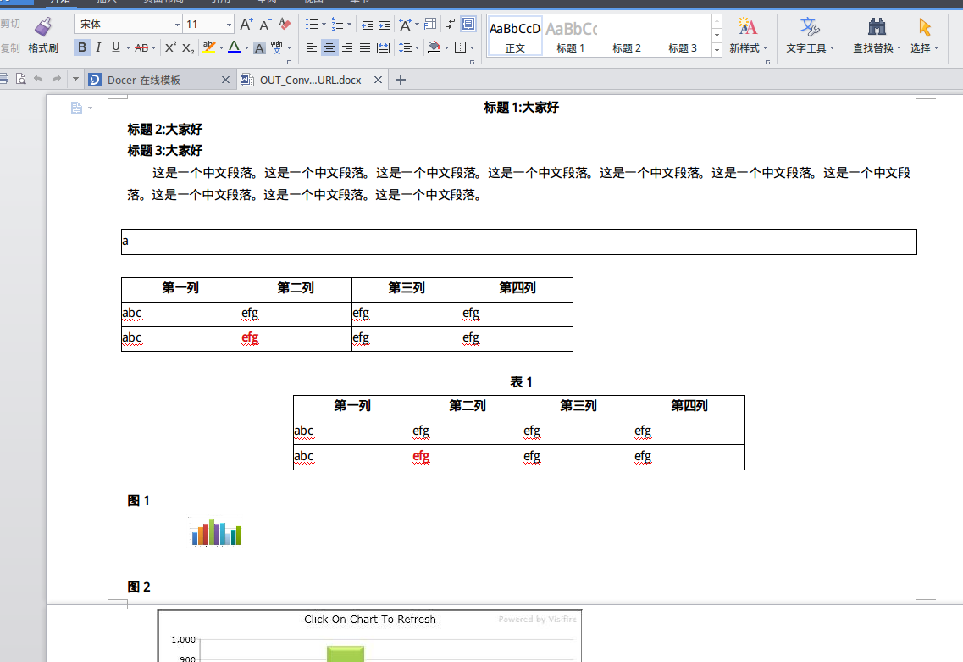Screen dimensions: 963x662
Task: Open font settings dialog launcher
Action: click(290, 62)
